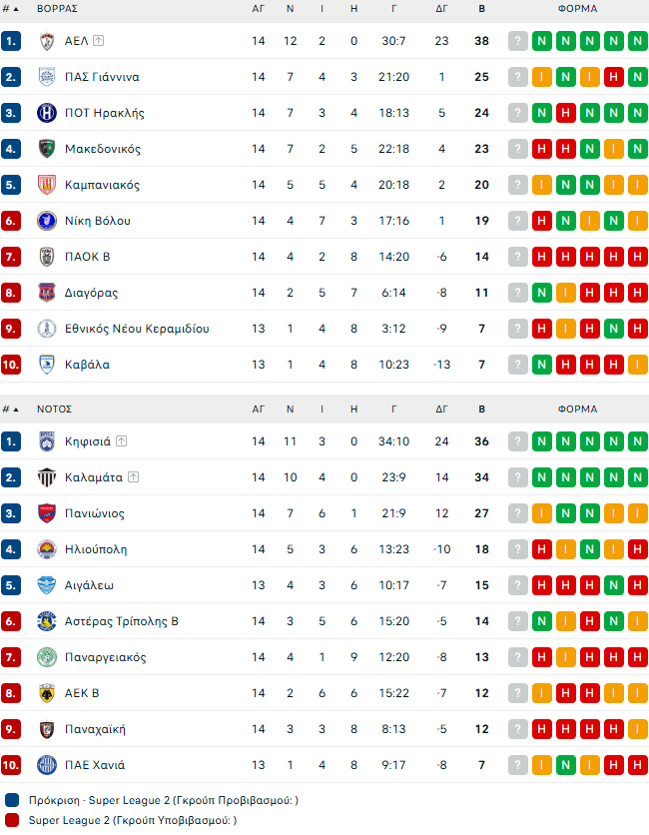Click the rank 10 badge for Καβάλα
Screen dimensions: 649x835
tap(11, 365)
